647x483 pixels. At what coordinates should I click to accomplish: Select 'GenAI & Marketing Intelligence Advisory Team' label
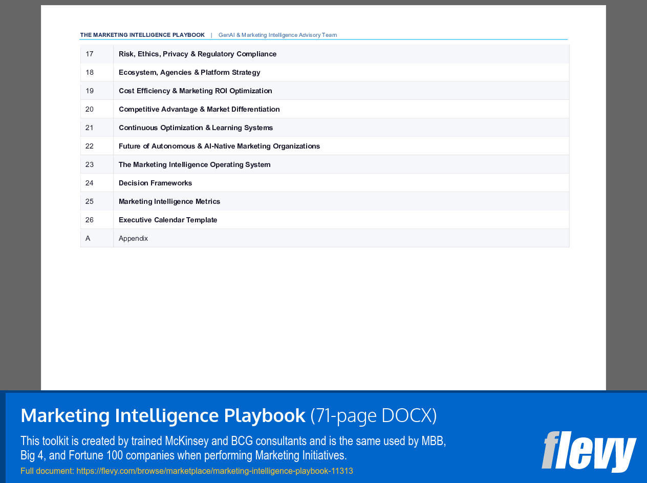(x=277, y=35)
